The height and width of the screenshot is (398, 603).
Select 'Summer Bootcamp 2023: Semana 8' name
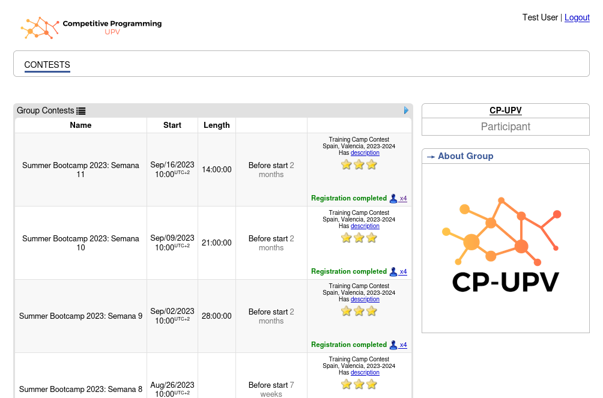(x=80, y=389)
